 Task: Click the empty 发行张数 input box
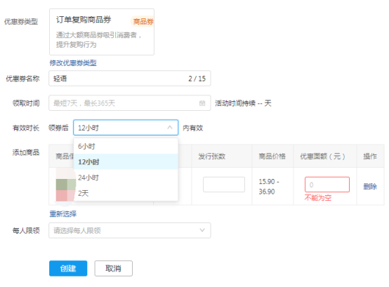click(x=224, y=185)
